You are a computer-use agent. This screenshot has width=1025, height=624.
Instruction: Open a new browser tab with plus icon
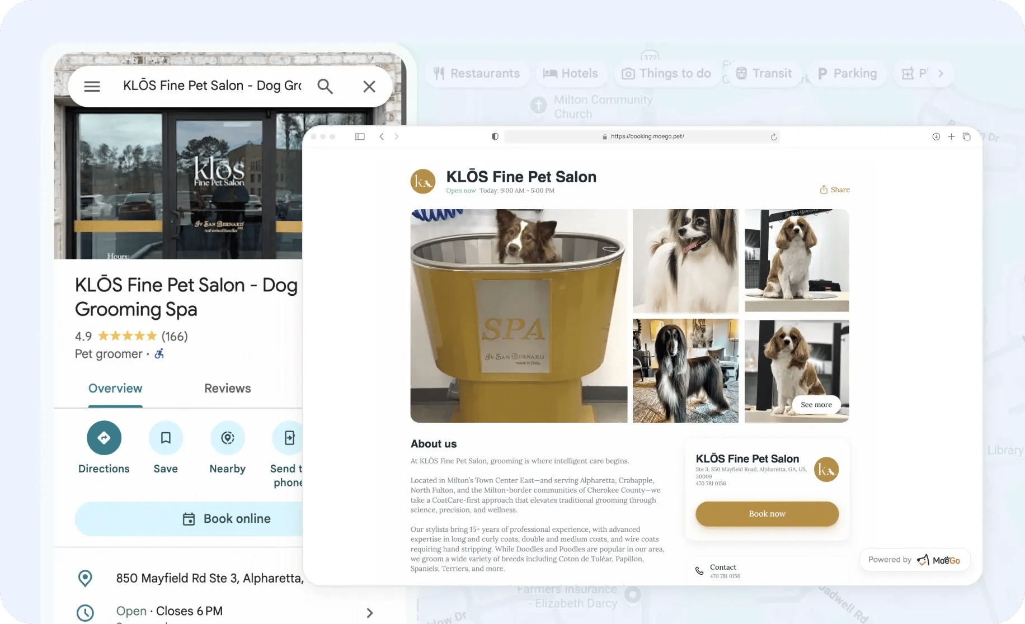(x=951, y=136)
